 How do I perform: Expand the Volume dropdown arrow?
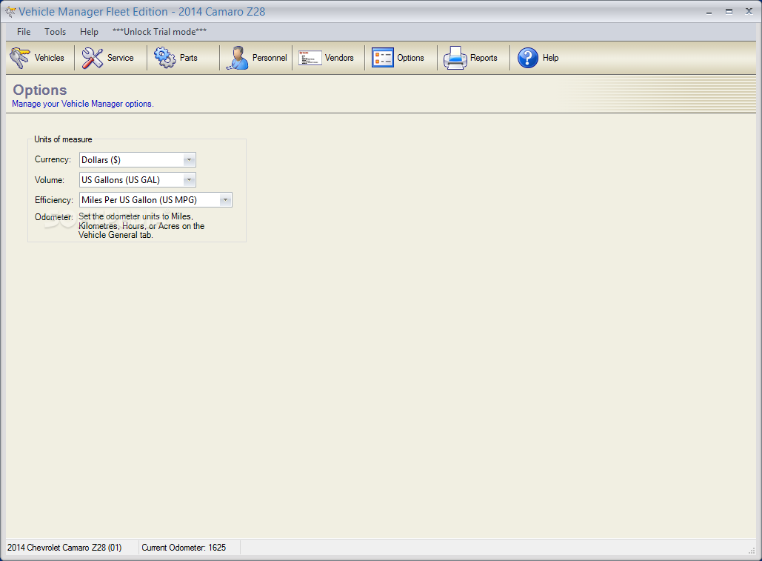[189, 180]
